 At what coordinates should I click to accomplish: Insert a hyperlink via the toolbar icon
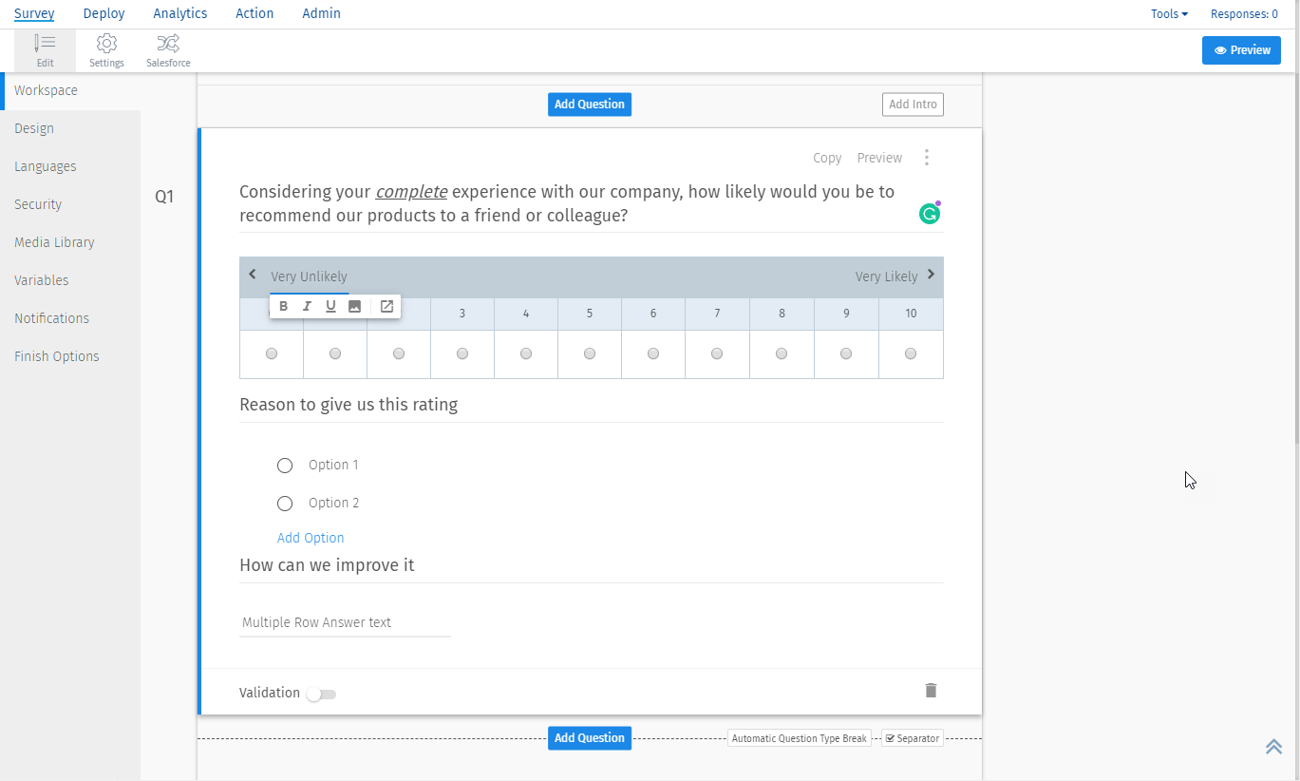point(386,306)
